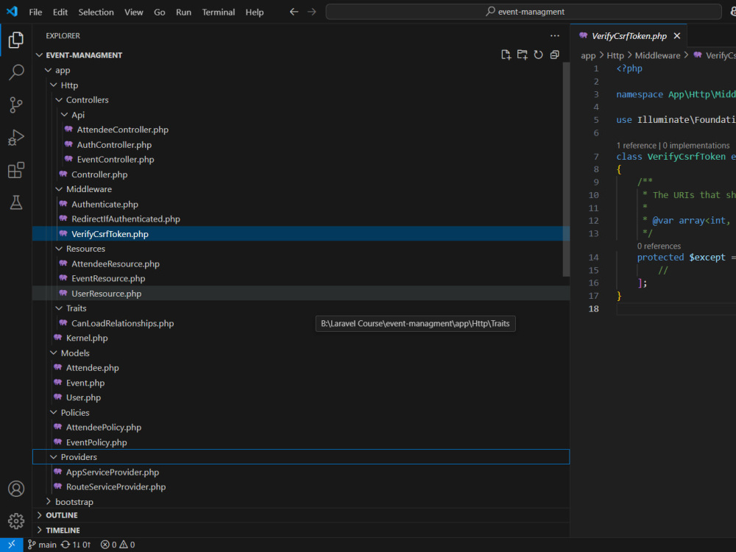This screenshot has height=552, width=736.
Task: Go forward with the right arrow
Action: 311,12
